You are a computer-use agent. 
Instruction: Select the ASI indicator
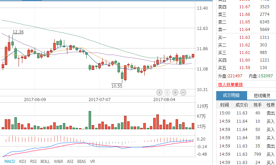(x=70, y=161)
